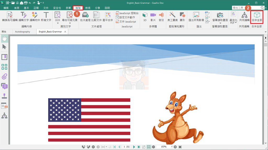Insert a 3D object
The width and height of the screenshot is (268, 150).
pyautogui.click(x=145, y=16)
